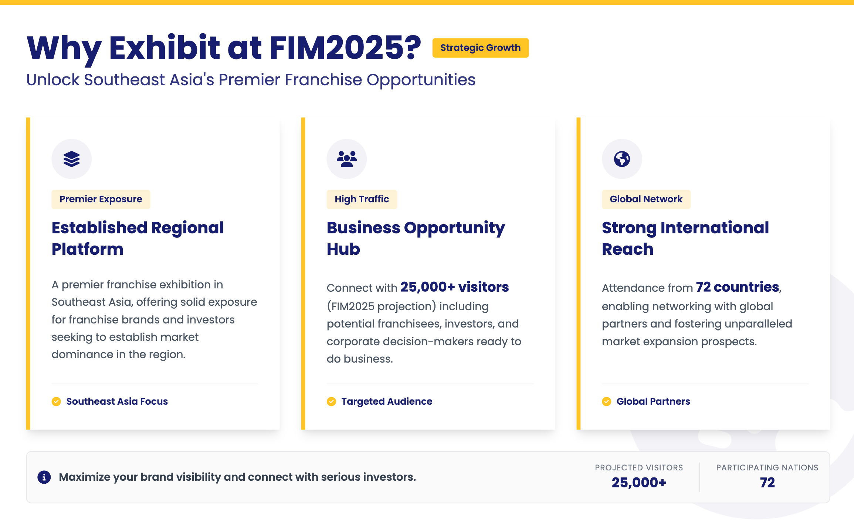854x528 pixels.
Task: Click the Business Opportunity Hub heading
Action: point(416,238)
